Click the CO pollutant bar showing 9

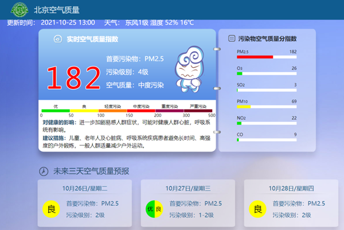238,140
